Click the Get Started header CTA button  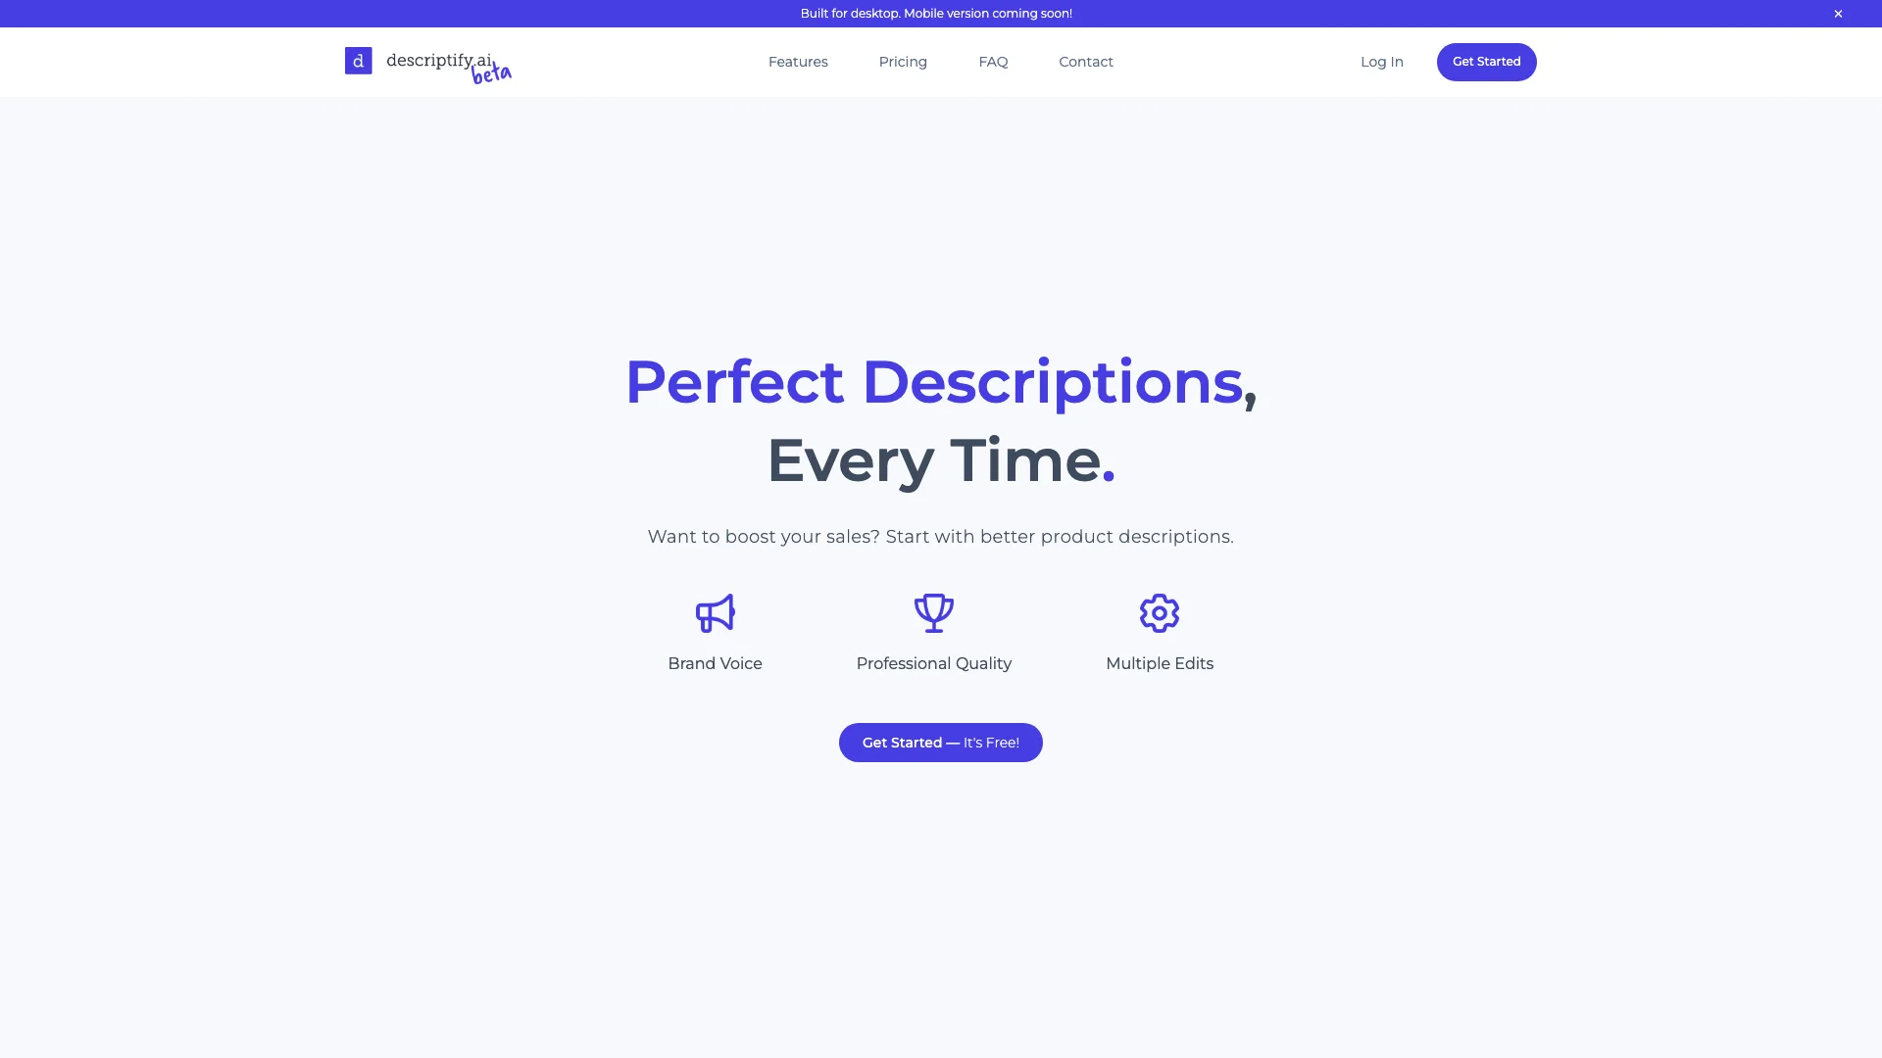point(1485,61)
